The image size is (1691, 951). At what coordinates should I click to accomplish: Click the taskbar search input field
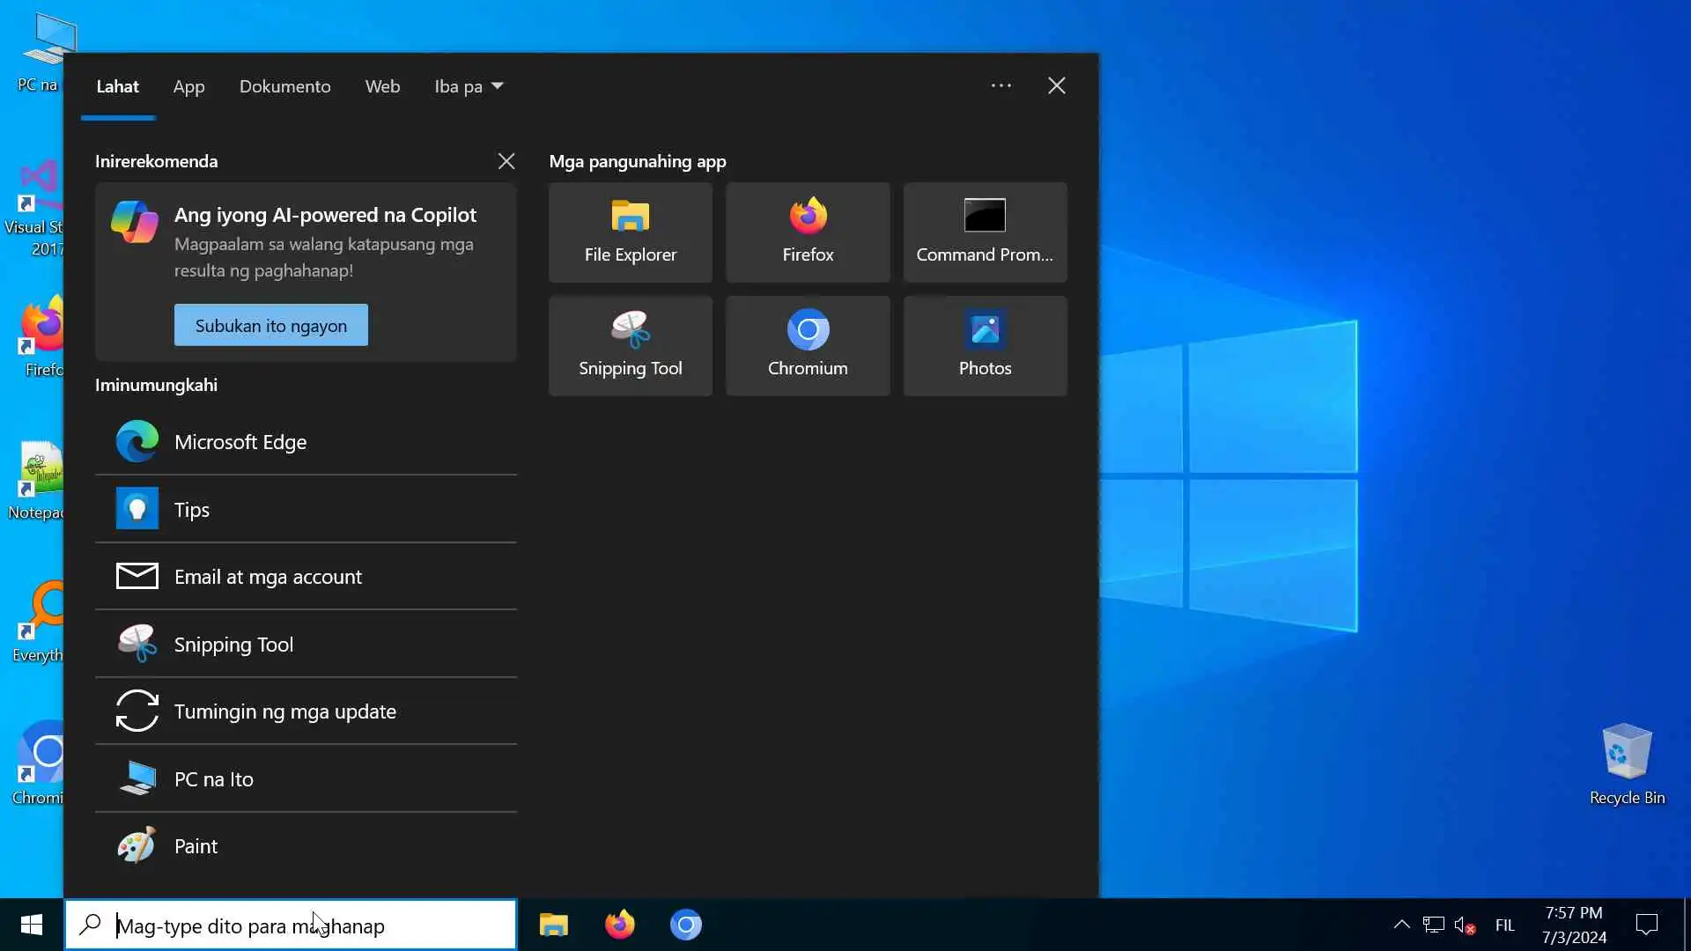tap(299, 925)
